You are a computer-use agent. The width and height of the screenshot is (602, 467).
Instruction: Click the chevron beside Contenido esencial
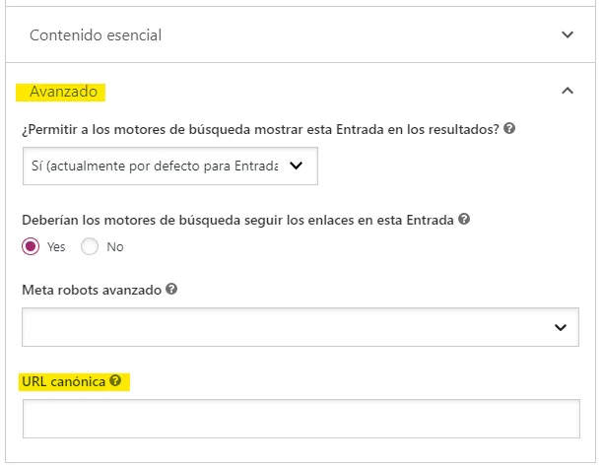(x=568, y=34)
